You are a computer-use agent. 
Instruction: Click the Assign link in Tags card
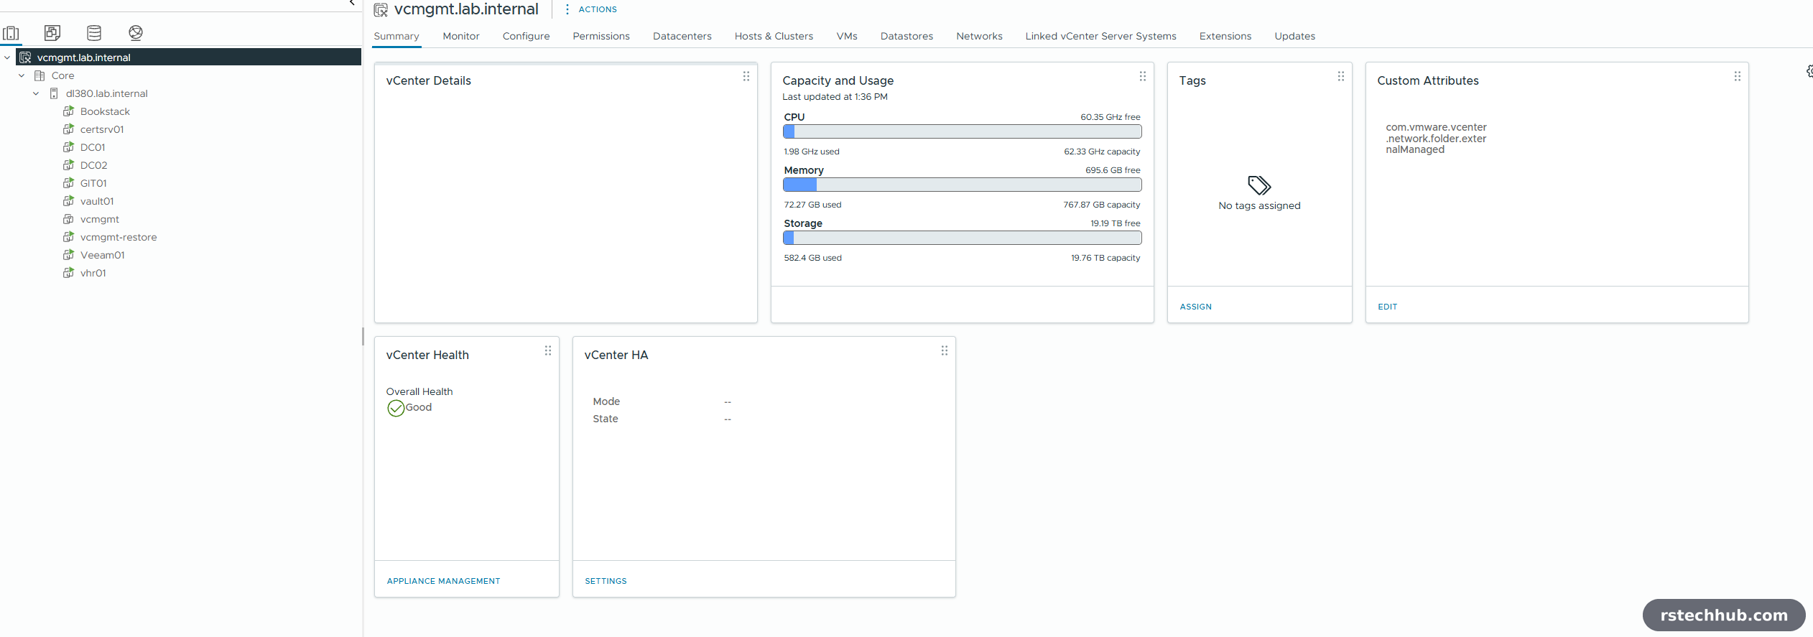tap(1196, 307)
